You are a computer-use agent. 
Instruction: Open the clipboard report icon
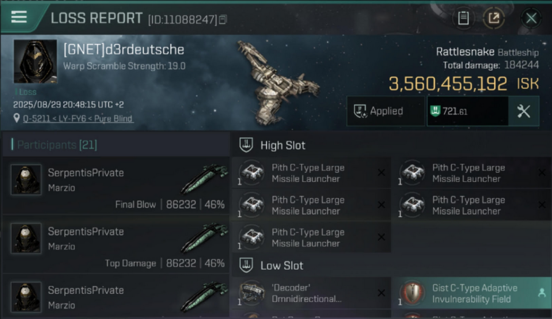tap(463, 18)
